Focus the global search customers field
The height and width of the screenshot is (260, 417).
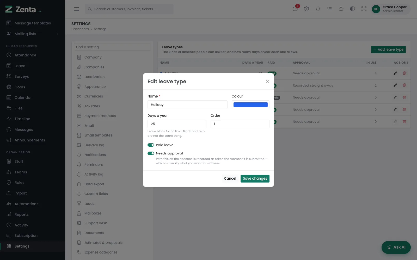point(129,9)
